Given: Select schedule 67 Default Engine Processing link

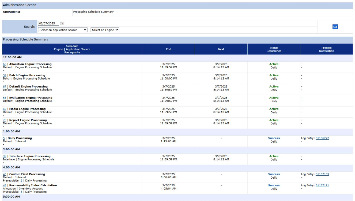Looking at the screenshot, I should pos(5,86).
